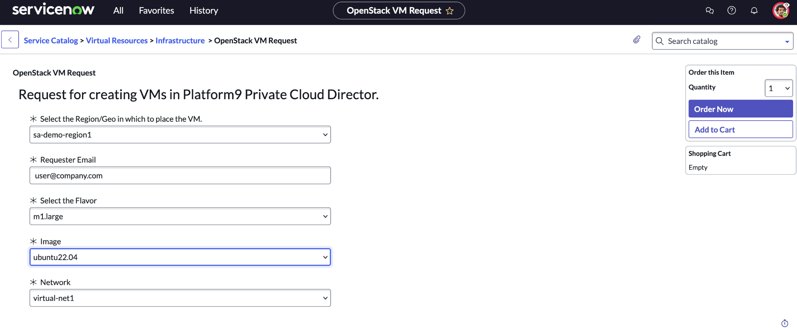Navigate to Service Catalog breadcrumb
The image size is (797, 328).
[51, 40]
